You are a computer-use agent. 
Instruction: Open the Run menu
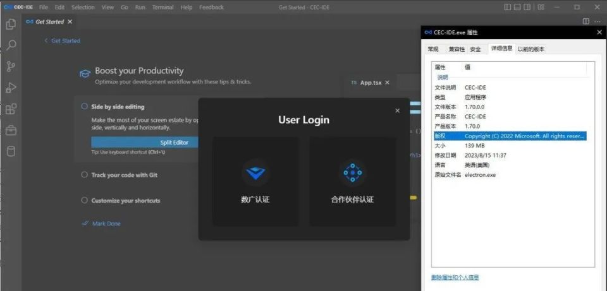(x=140, y=8)
